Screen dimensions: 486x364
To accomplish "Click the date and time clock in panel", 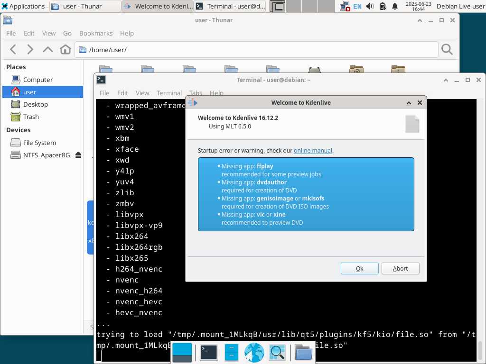I will point(419,6).
